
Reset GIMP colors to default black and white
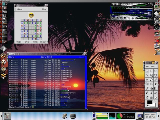tap(148, 106)
